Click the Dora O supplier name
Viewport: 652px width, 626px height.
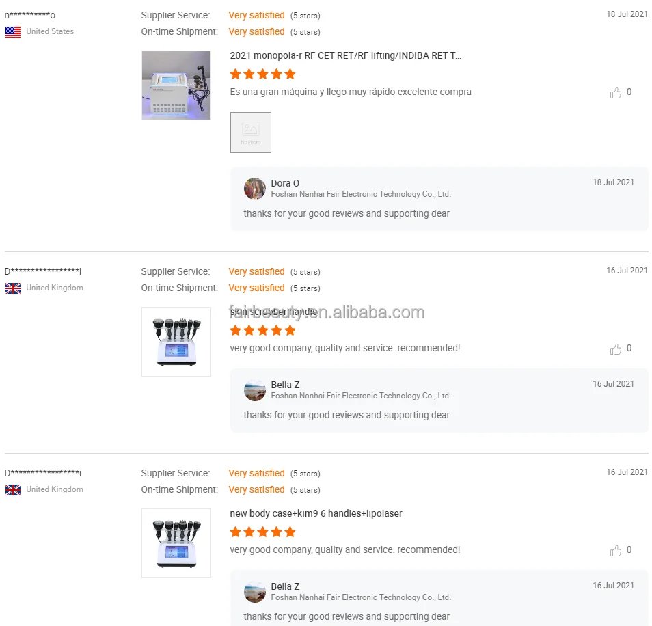pyautogui.click(x=285, y=183)
